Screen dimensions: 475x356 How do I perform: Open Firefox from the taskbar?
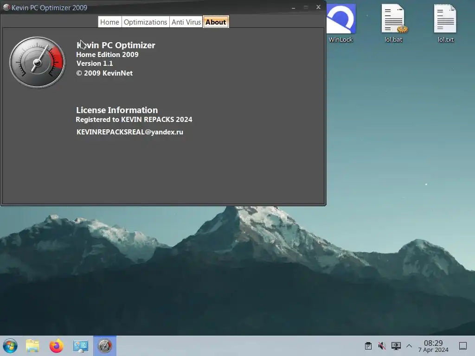[x=56, y=346]
